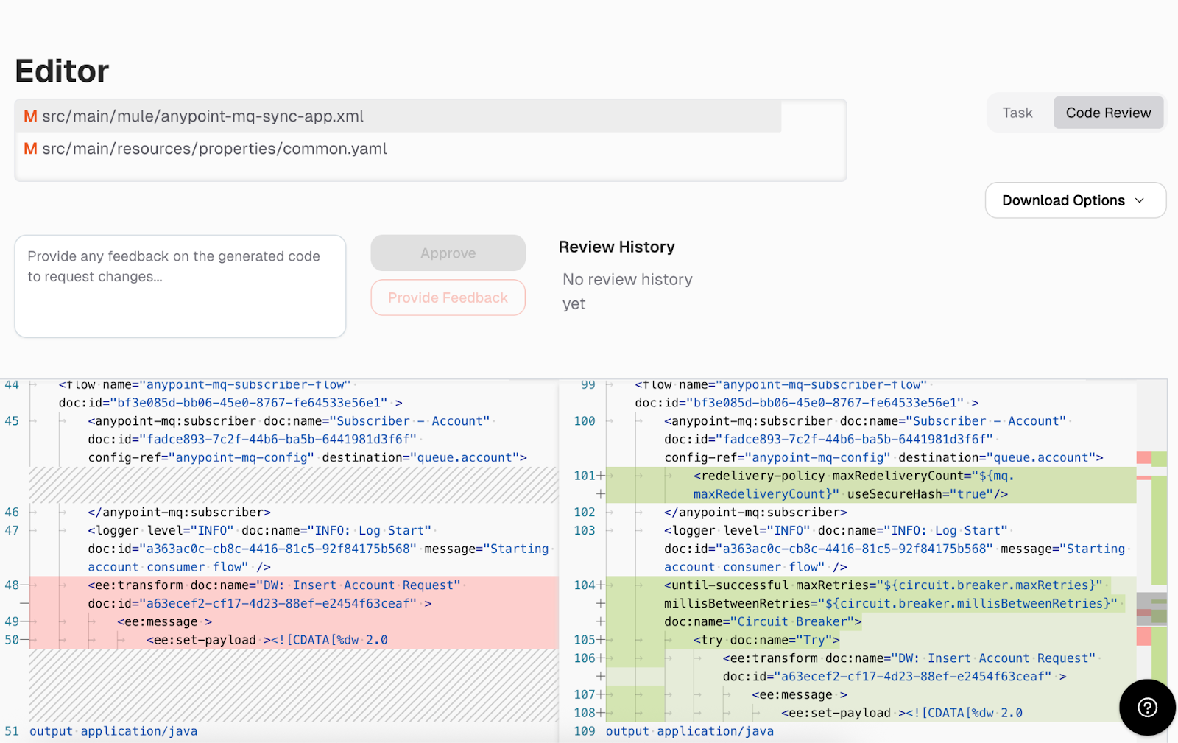Click the Provide Feedback button
The width and height of the screenshot is (1178, 743).
coord(448,297)
